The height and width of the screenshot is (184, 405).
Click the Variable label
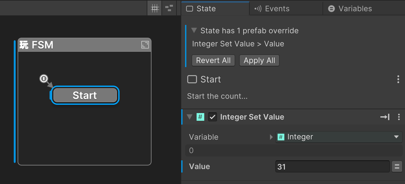(204, 137)
